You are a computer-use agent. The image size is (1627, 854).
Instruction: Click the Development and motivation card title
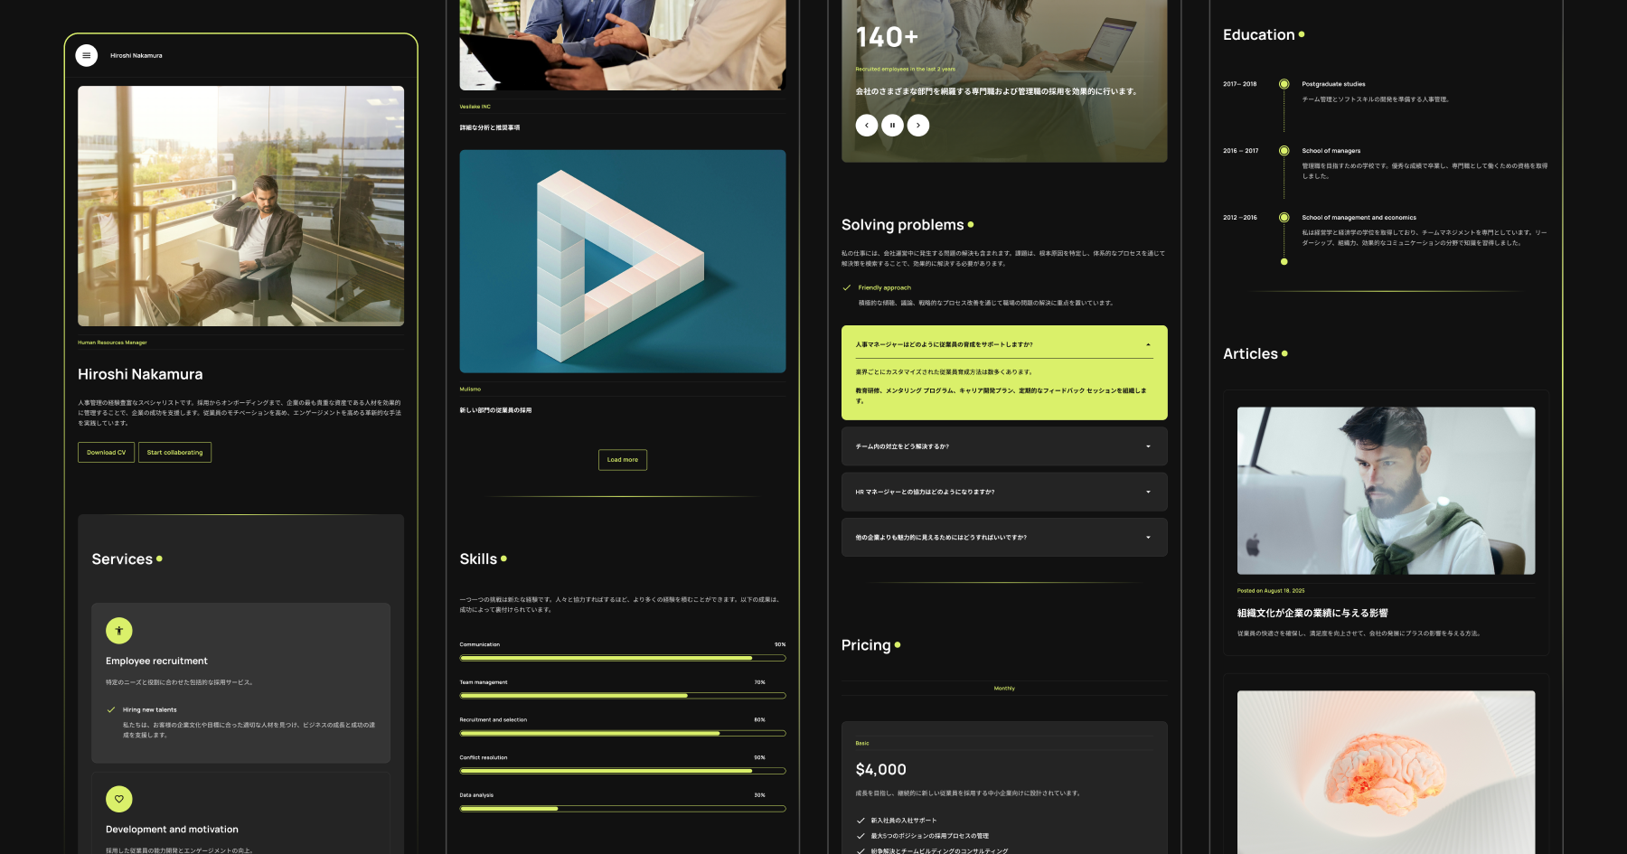(x=172, y=830)
